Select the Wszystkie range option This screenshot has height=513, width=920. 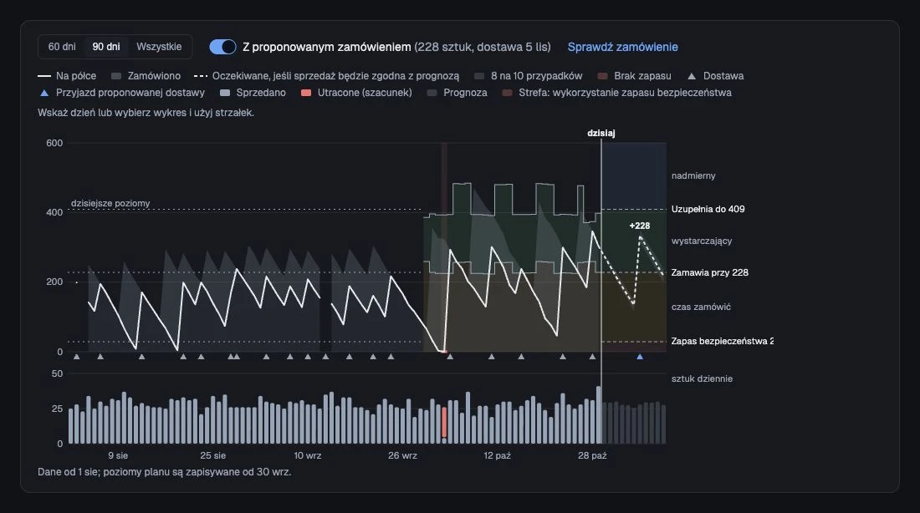tap(159, 47)
